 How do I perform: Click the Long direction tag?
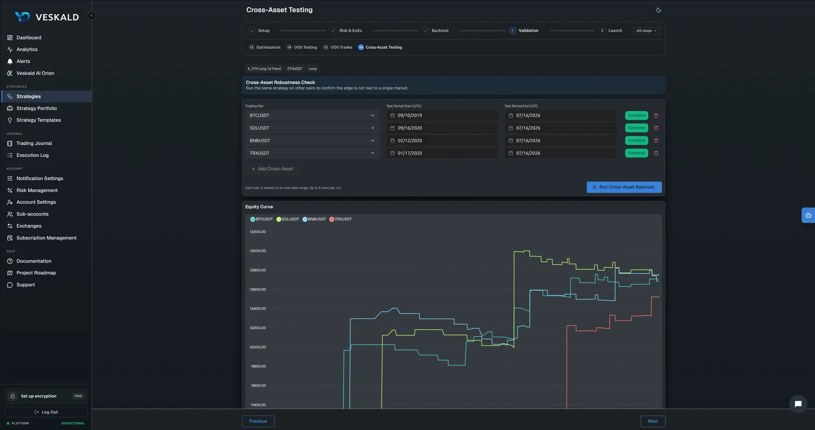[x=312, y=69]
